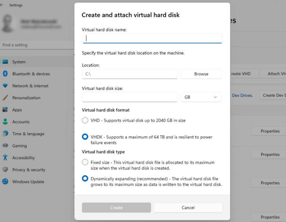The height and width of the screenshot is (222, 286).
Task: Click the user profile avatar
Action: pos(8,23)
